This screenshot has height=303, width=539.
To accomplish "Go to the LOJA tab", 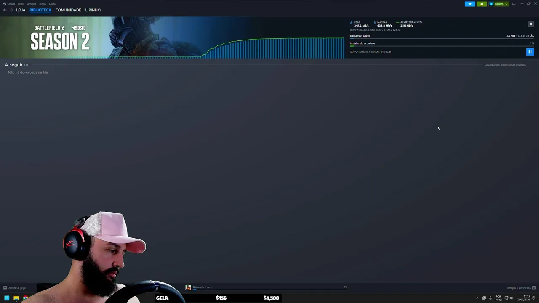I will [21, 10].
